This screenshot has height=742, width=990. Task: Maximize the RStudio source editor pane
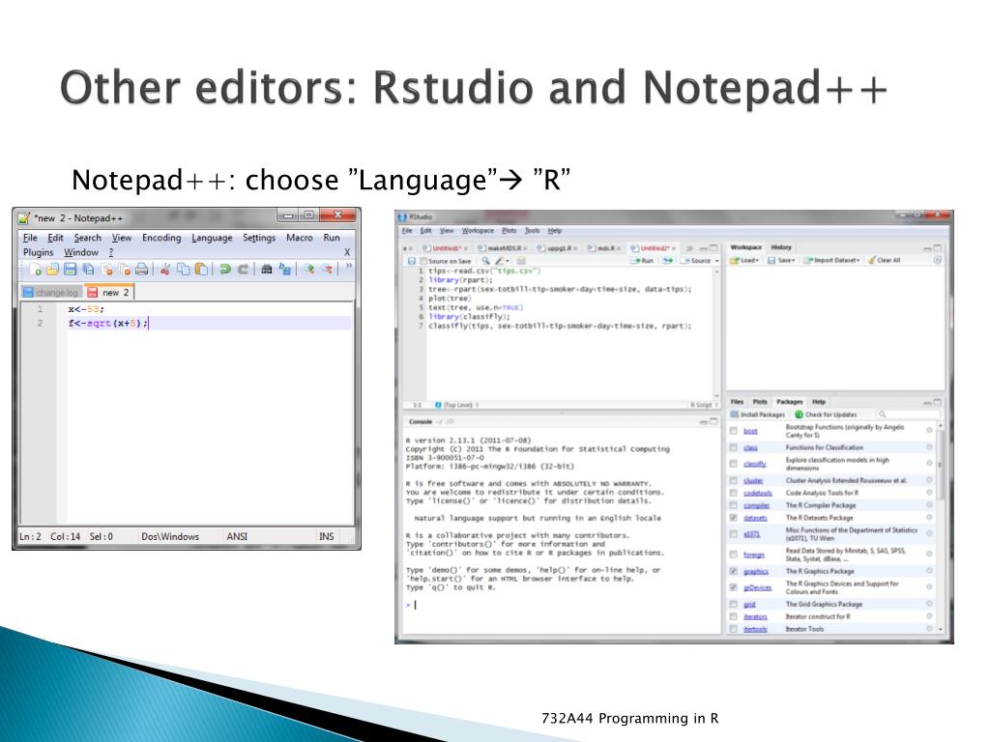click(x=713, y=248)
